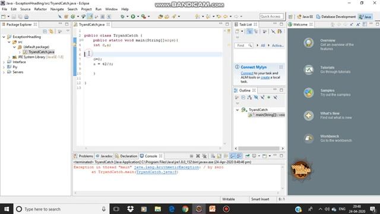Toggle Pin Console in Console toolbar
The width and height of the screenshot is (380, 214).
click(247, 156)
